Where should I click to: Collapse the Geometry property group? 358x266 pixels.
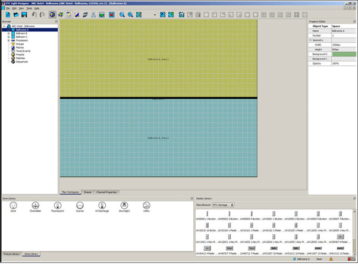point(310,40)
